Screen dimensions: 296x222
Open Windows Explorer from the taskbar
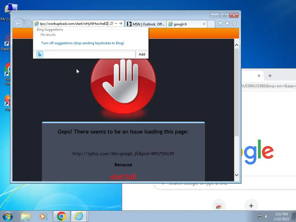tap(26, 217)
